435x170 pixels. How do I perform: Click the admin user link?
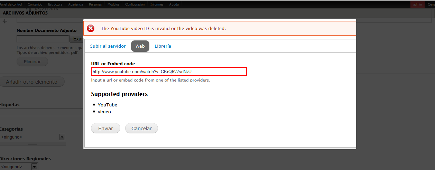pos(417,4)
